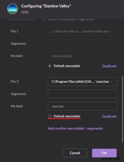Click the vertical scrollbar in the dialog

[122, 109]
